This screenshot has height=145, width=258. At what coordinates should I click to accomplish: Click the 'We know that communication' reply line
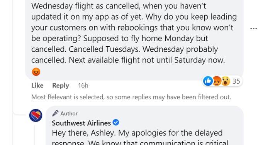pyautogui.click(x=140, y=142)
